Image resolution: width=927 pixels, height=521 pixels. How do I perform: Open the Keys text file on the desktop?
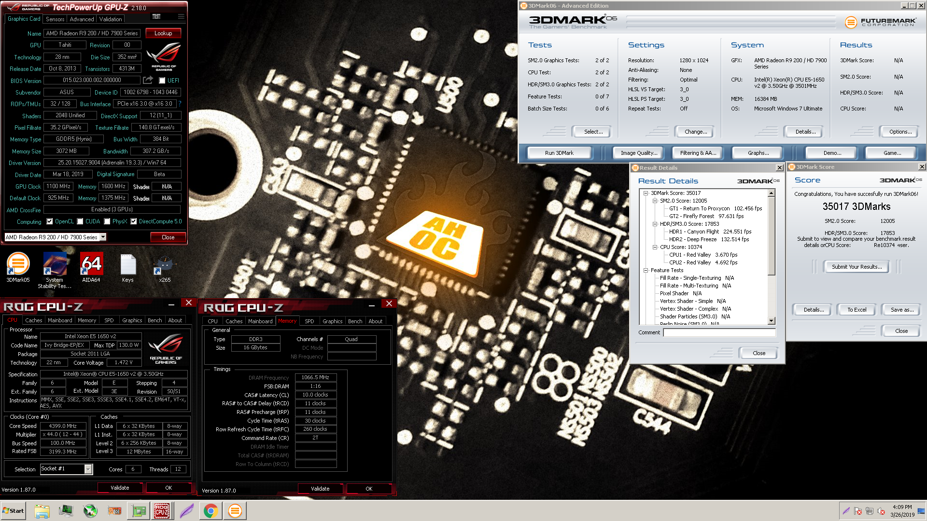[x=128, y=267]
